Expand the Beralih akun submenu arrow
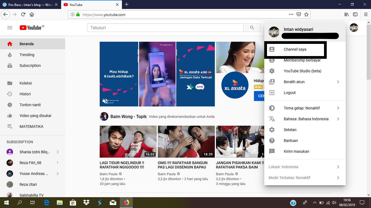 (x=338, y=82)
